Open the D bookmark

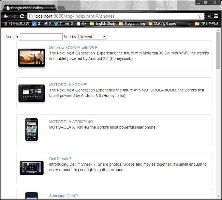69,23
